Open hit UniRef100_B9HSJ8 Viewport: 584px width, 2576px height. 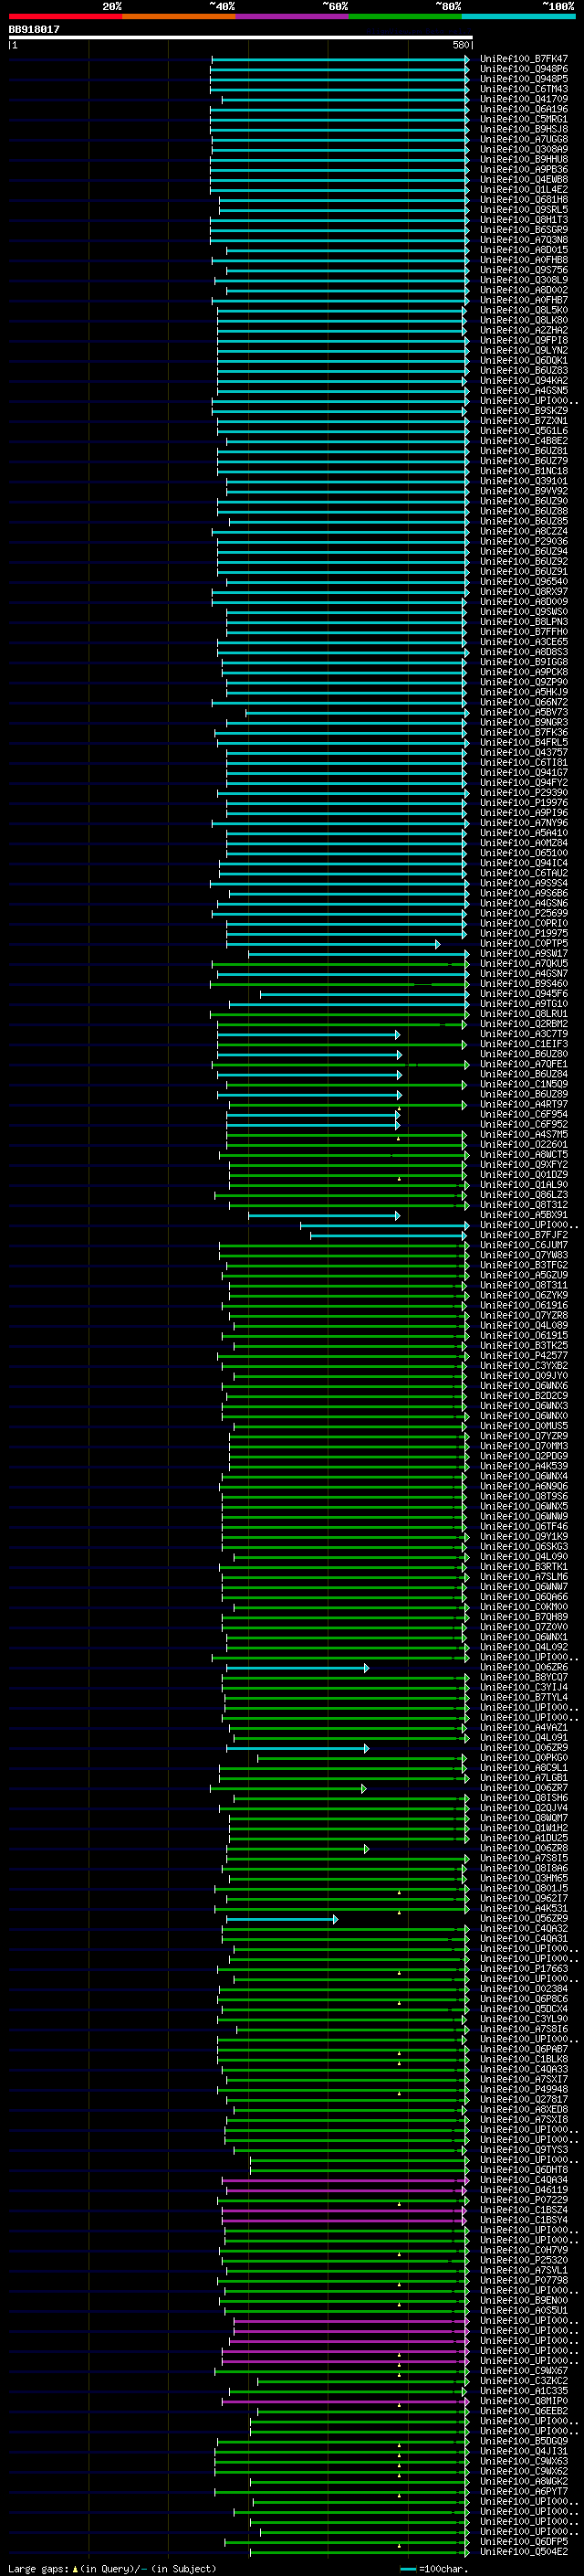point(523,129)
